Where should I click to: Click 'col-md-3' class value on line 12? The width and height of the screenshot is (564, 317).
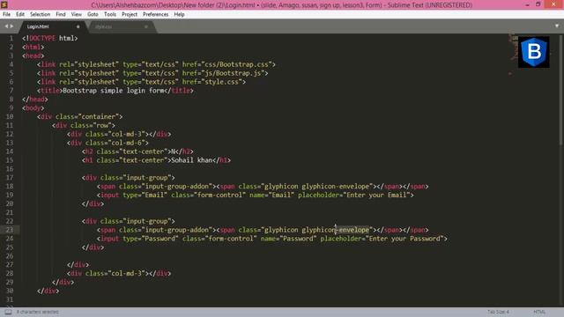126,134
